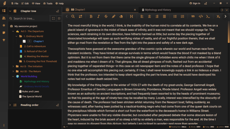Insert a block quote
Image resolution: width=230 pixels, height=129 pixels.
click(193, 16)
